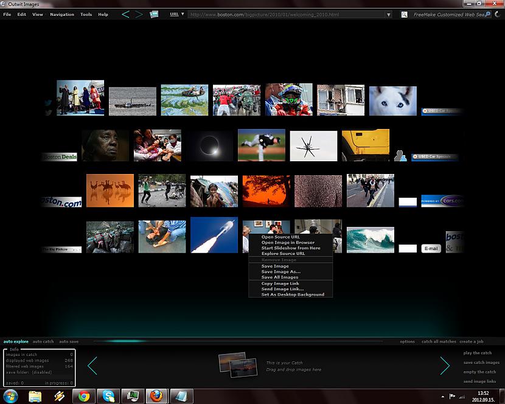The width and height of the screenshot is (505, 404).
Task: Choose Open Image in Browser
Action: (x=290, y=242)
